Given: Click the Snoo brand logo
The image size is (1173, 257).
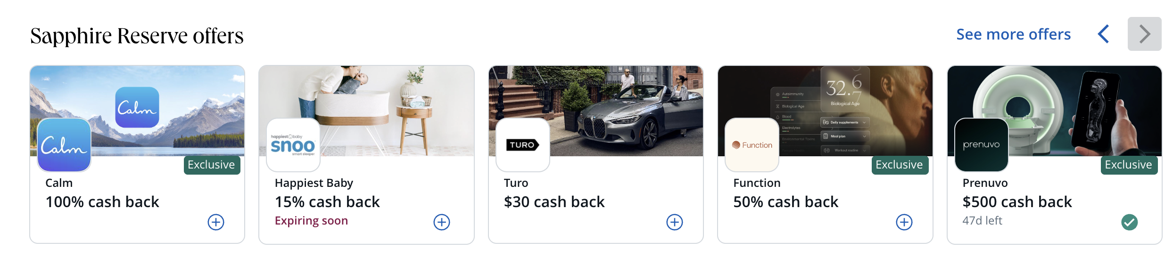Looking at the screenshot, I should coord(293,145).
